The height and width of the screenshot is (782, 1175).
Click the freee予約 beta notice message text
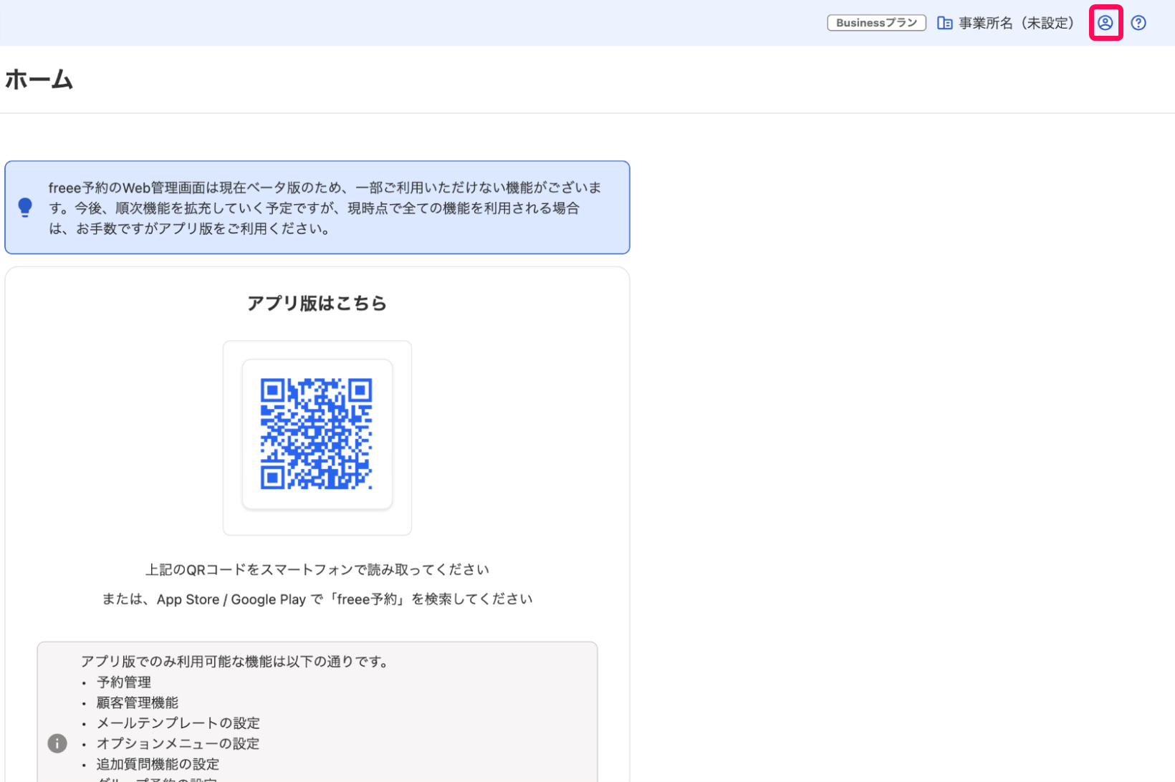(x=325, y=208)
